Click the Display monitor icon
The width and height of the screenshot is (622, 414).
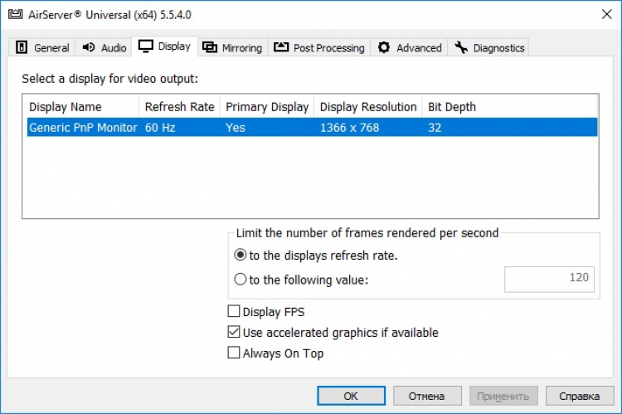point(146,46)
